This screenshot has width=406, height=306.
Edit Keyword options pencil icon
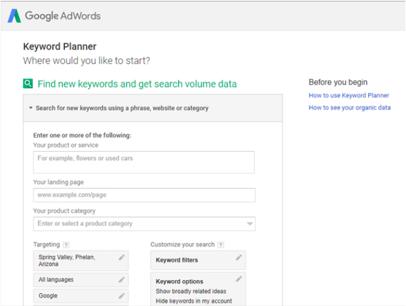238,279
